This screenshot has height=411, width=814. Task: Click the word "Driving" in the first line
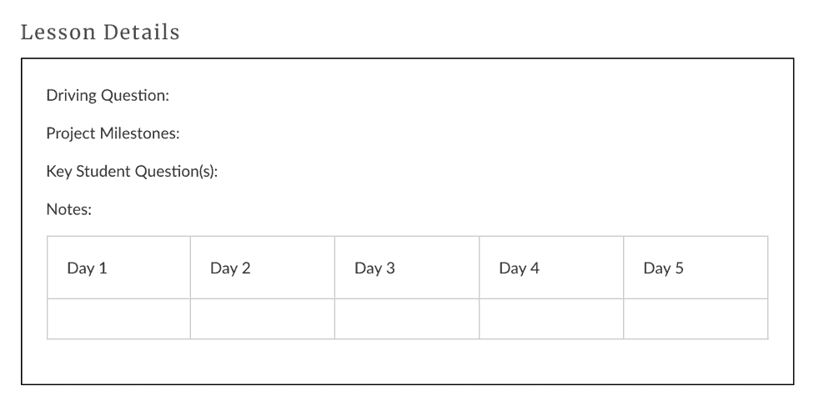tap(71, 96)
